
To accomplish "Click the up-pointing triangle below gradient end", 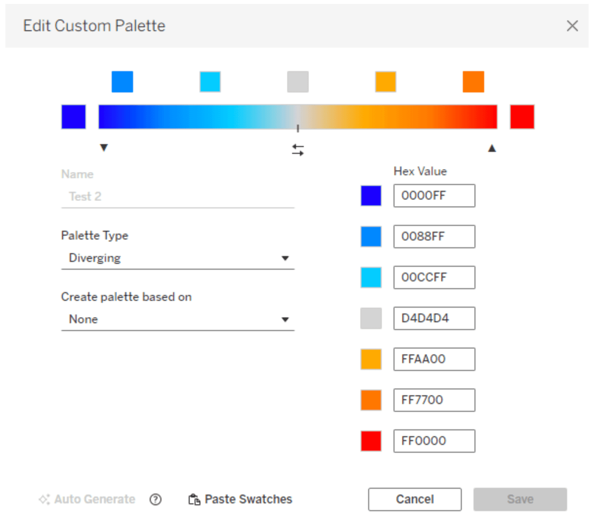I will click(x=492, y=148).
